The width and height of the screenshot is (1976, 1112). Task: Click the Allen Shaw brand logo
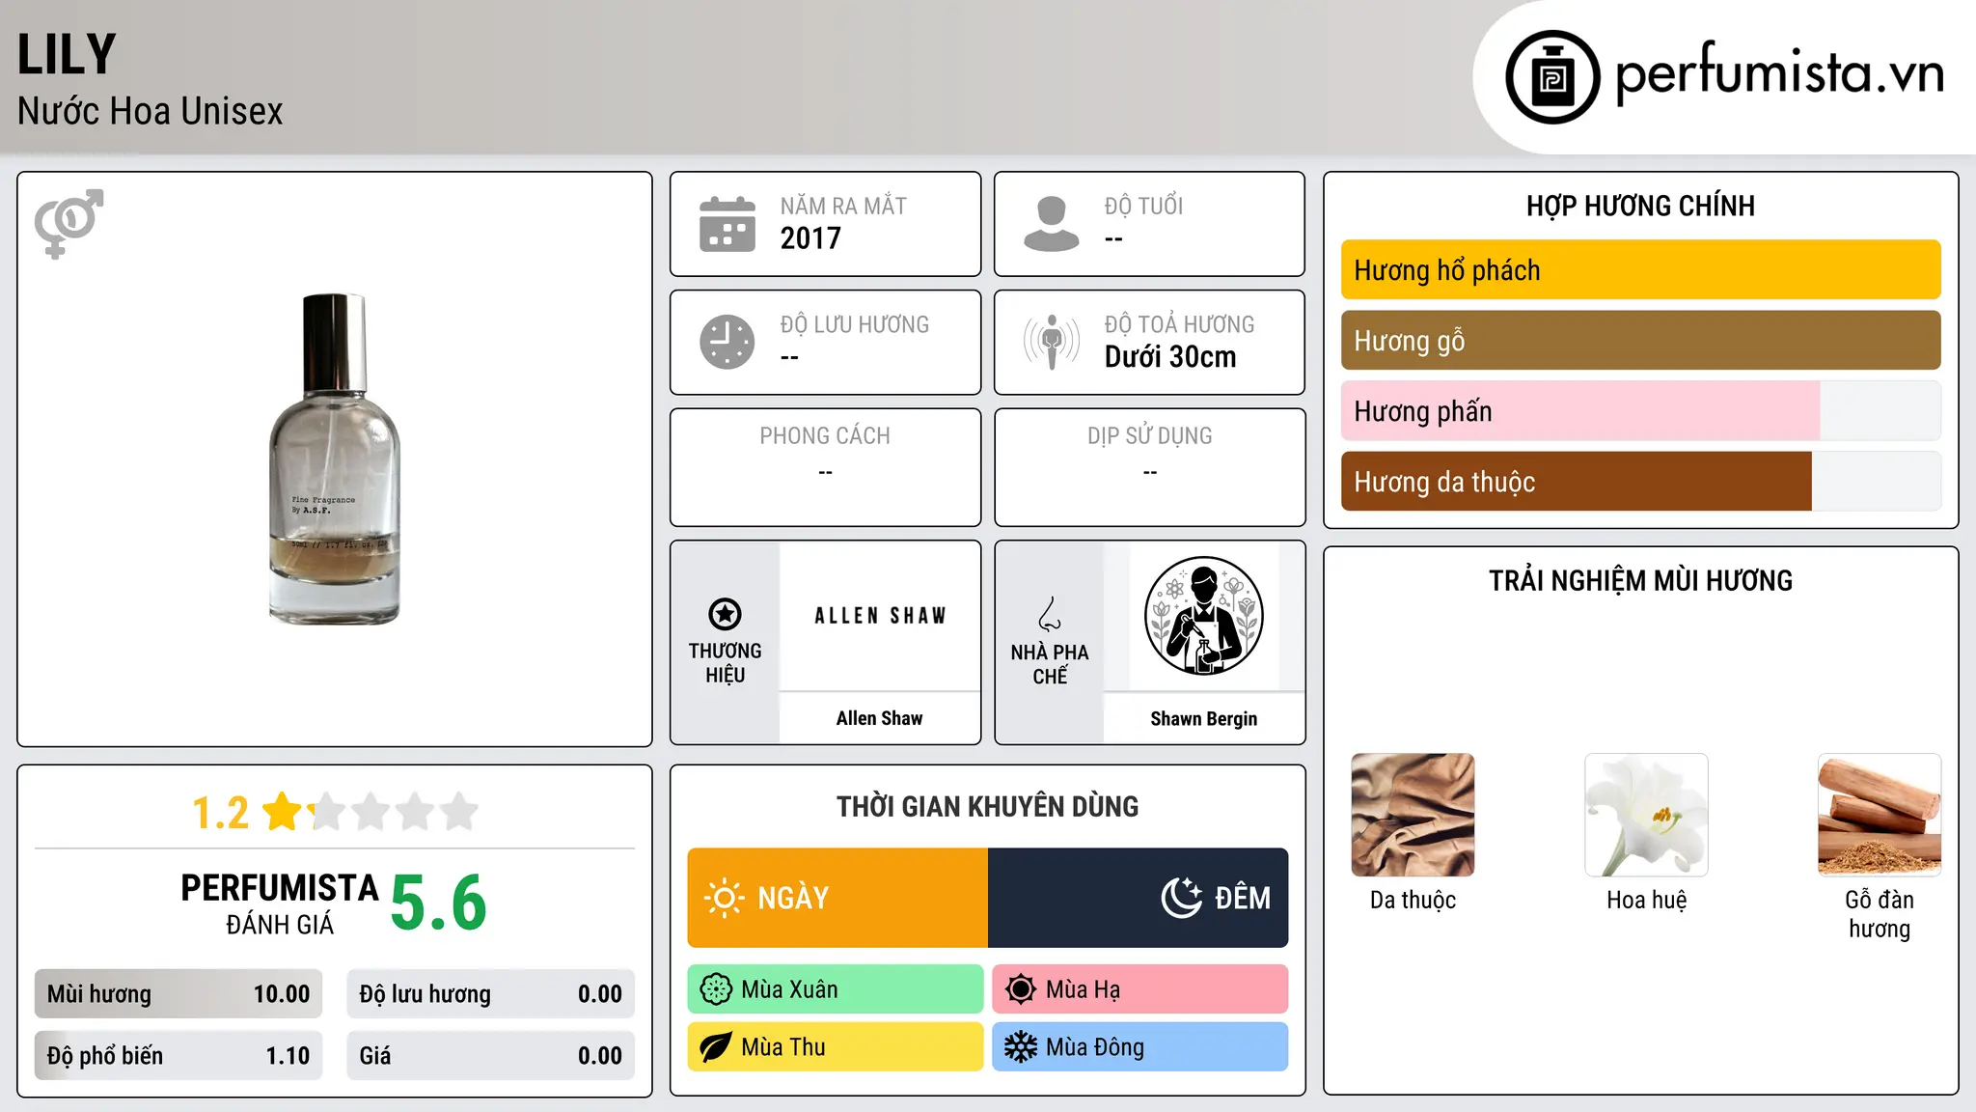click(x=880, y=616)
